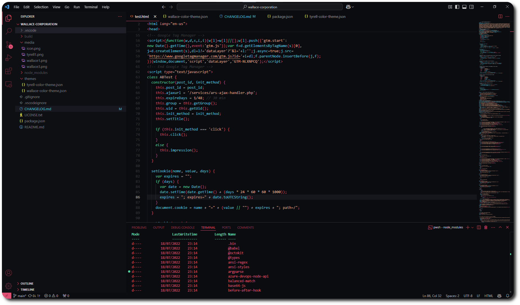Change the LF end of line sequence

(x=478, y=296)
